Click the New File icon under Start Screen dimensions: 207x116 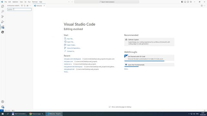coord(65,39)
